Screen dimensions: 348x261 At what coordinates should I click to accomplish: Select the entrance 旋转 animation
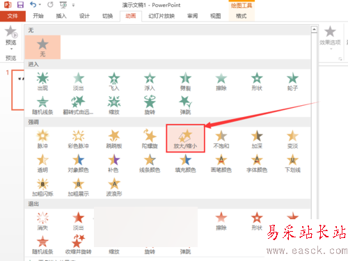(150, 105)
